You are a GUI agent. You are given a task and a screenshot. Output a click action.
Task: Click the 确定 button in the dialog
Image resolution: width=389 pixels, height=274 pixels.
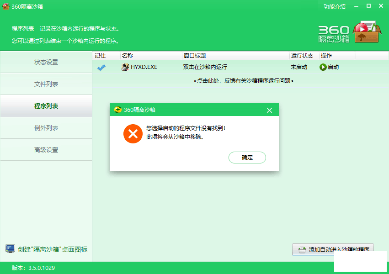pos(247,158)
